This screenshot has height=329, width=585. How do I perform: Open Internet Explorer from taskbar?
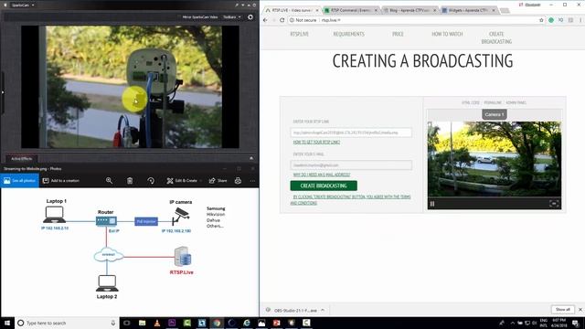tap(247, 323)
